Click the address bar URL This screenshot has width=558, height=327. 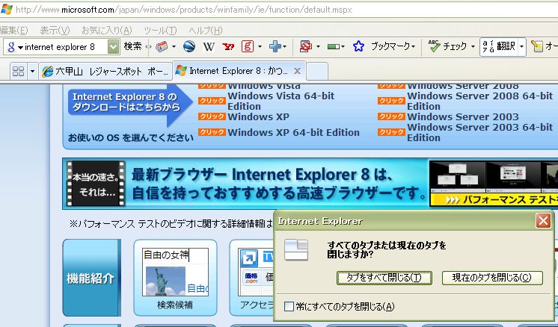coord(183,10)
